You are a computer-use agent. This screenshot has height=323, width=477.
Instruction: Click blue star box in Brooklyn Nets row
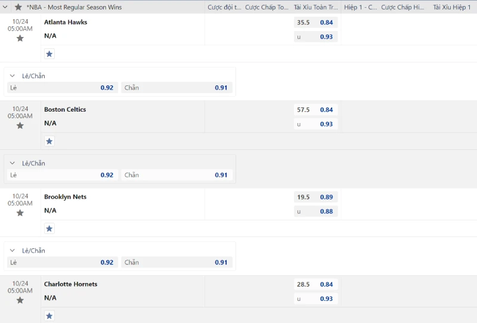click(x=49, y=229)
